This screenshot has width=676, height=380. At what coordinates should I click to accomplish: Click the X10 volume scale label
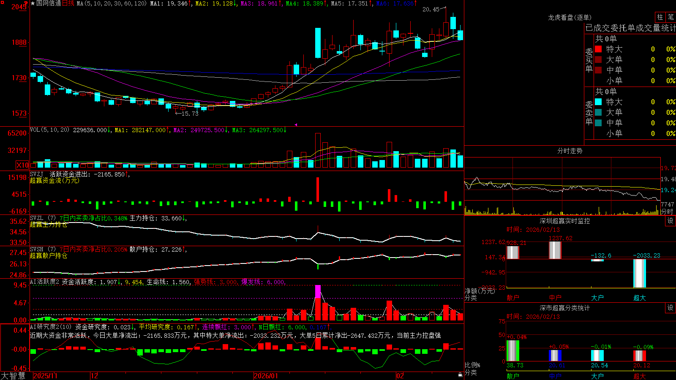tap(22, 165)
